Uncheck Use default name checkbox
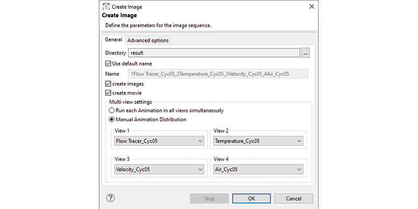 pos(108,64)
